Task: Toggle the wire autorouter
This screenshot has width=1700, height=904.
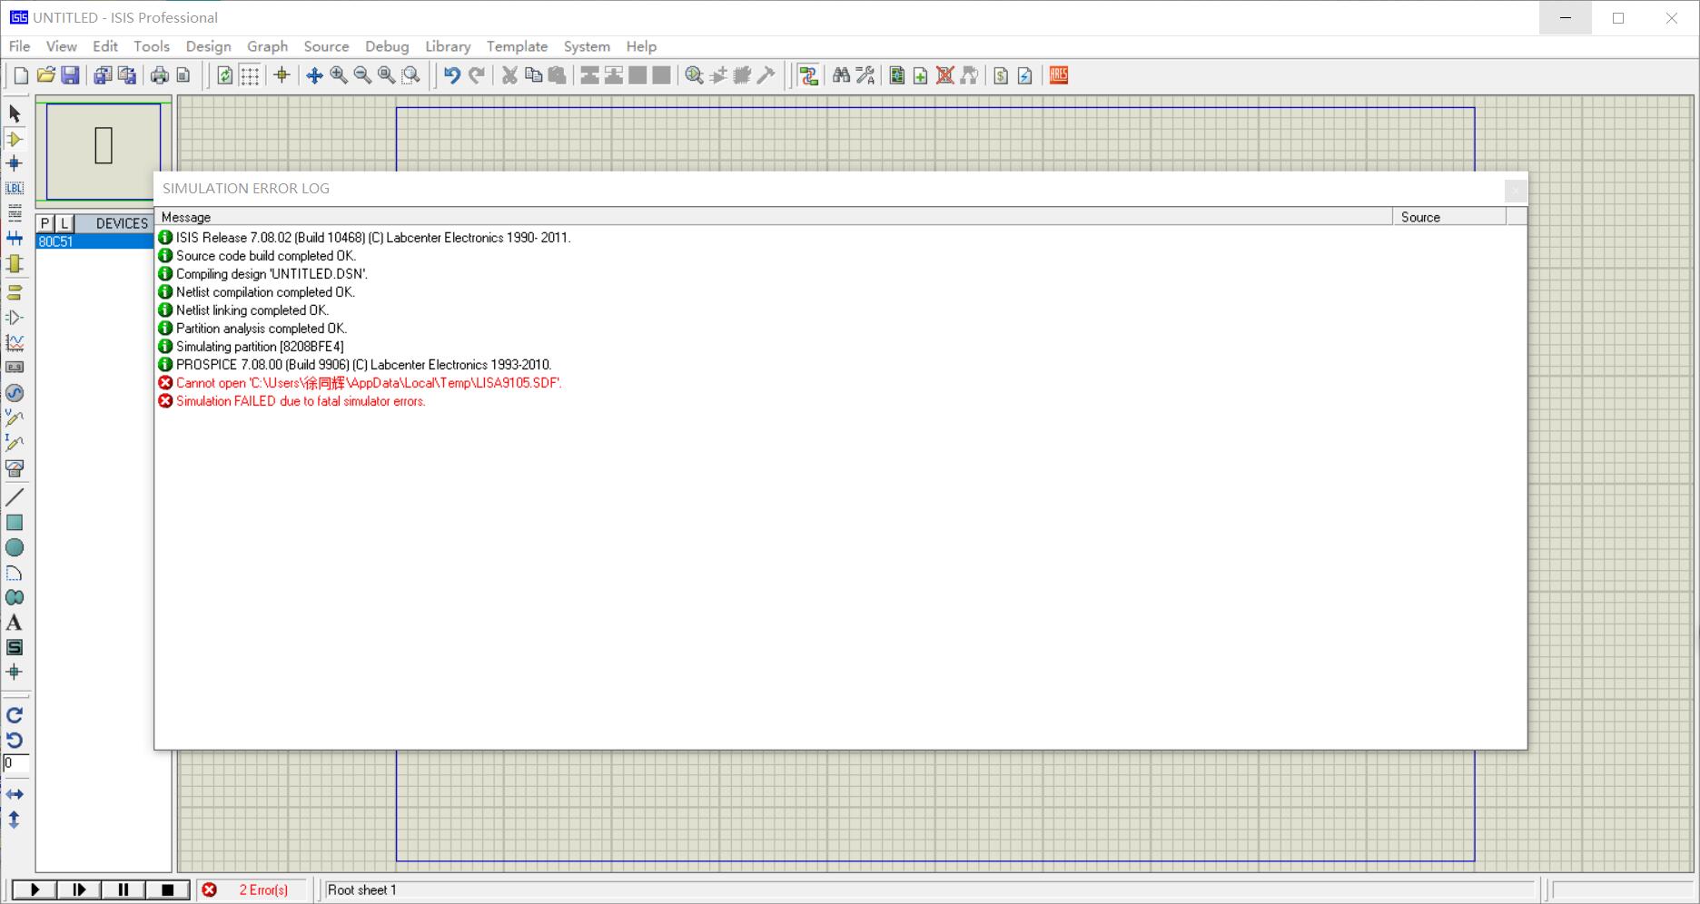Action: click(x=808, y=75)
